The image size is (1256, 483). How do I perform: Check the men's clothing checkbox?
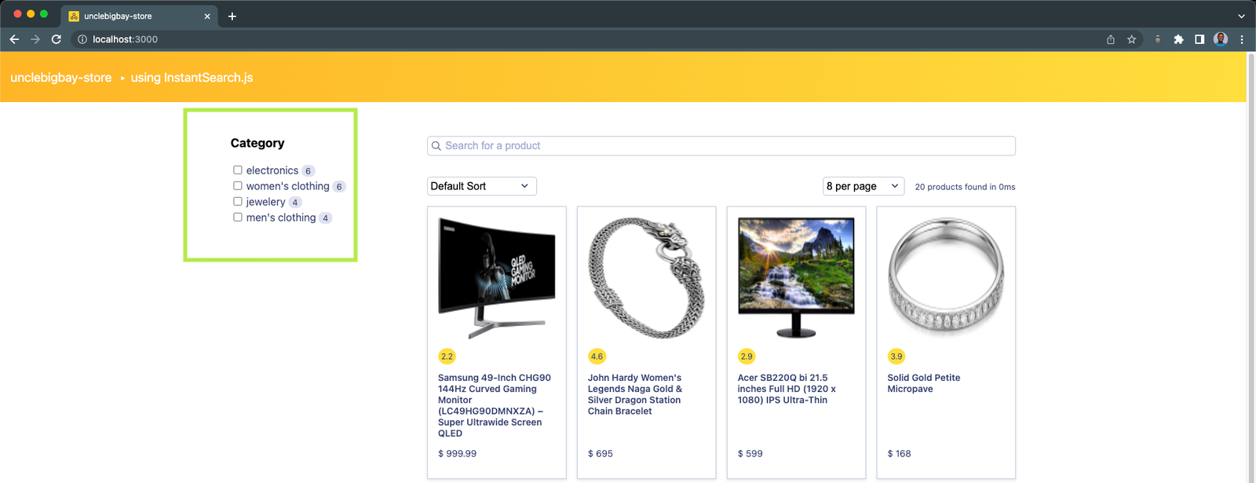237,217
